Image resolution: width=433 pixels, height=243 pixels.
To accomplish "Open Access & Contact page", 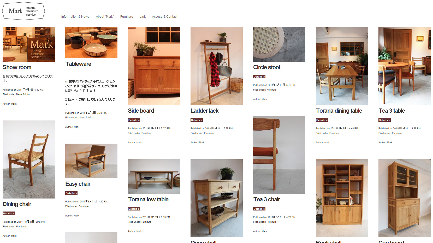I will pyautogui.click(x=165, y=17).
